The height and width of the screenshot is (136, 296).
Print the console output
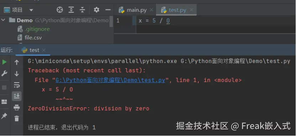17,107
